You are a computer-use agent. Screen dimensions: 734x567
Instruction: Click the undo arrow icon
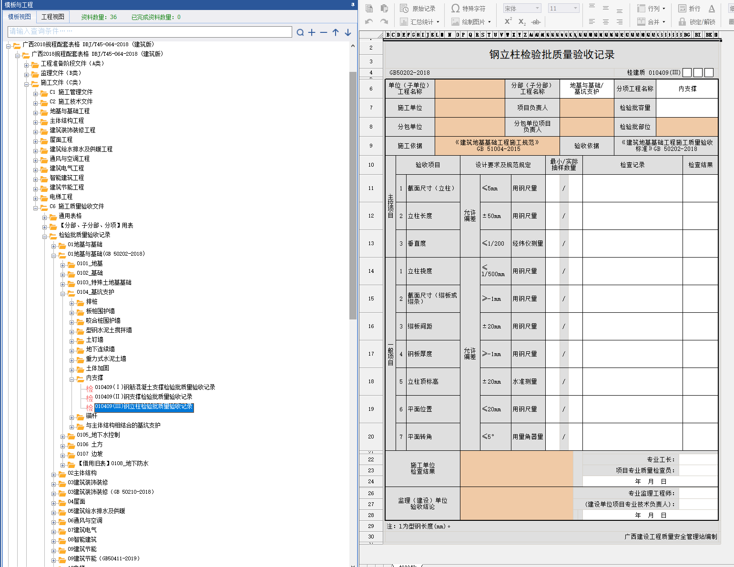point(369,21)
